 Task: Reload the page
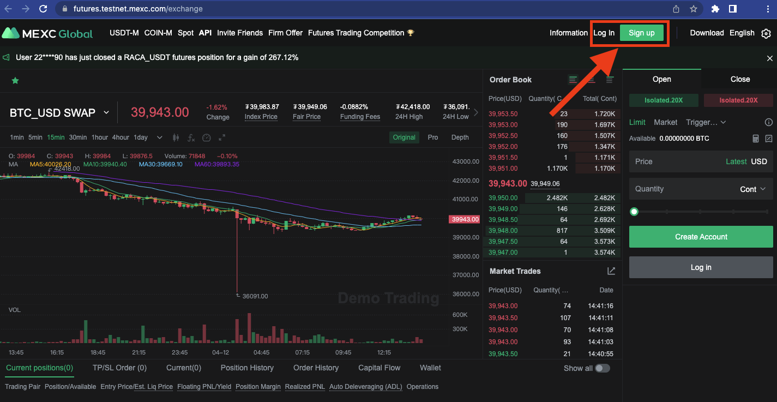(x=43, y=9)
